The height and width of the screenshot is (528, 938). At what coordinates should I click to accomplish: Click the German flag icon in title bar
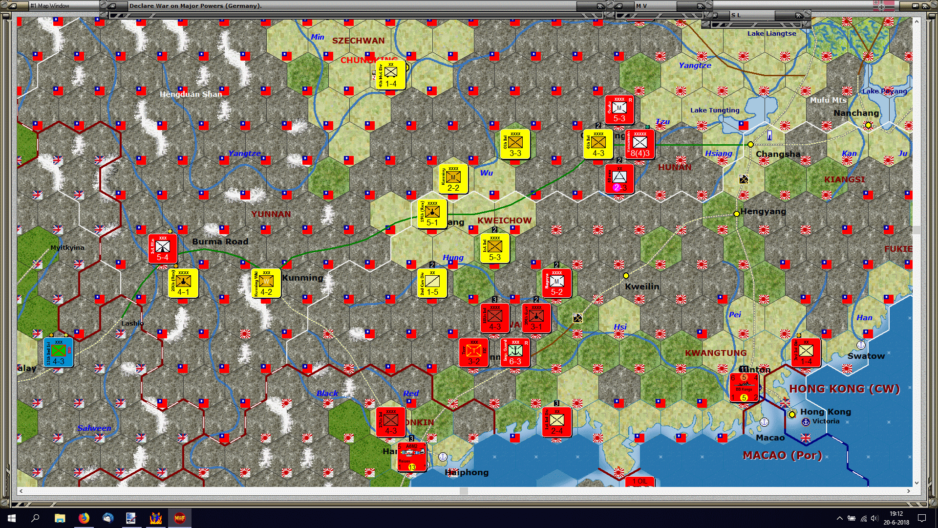coord(884,6)
